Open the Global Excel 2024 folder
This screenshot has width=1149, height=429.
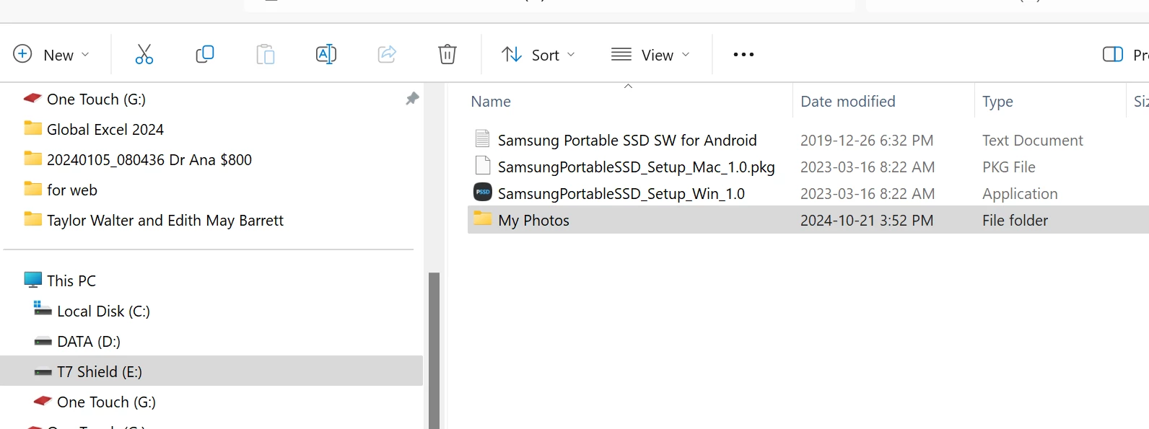(x=105, y=130)
